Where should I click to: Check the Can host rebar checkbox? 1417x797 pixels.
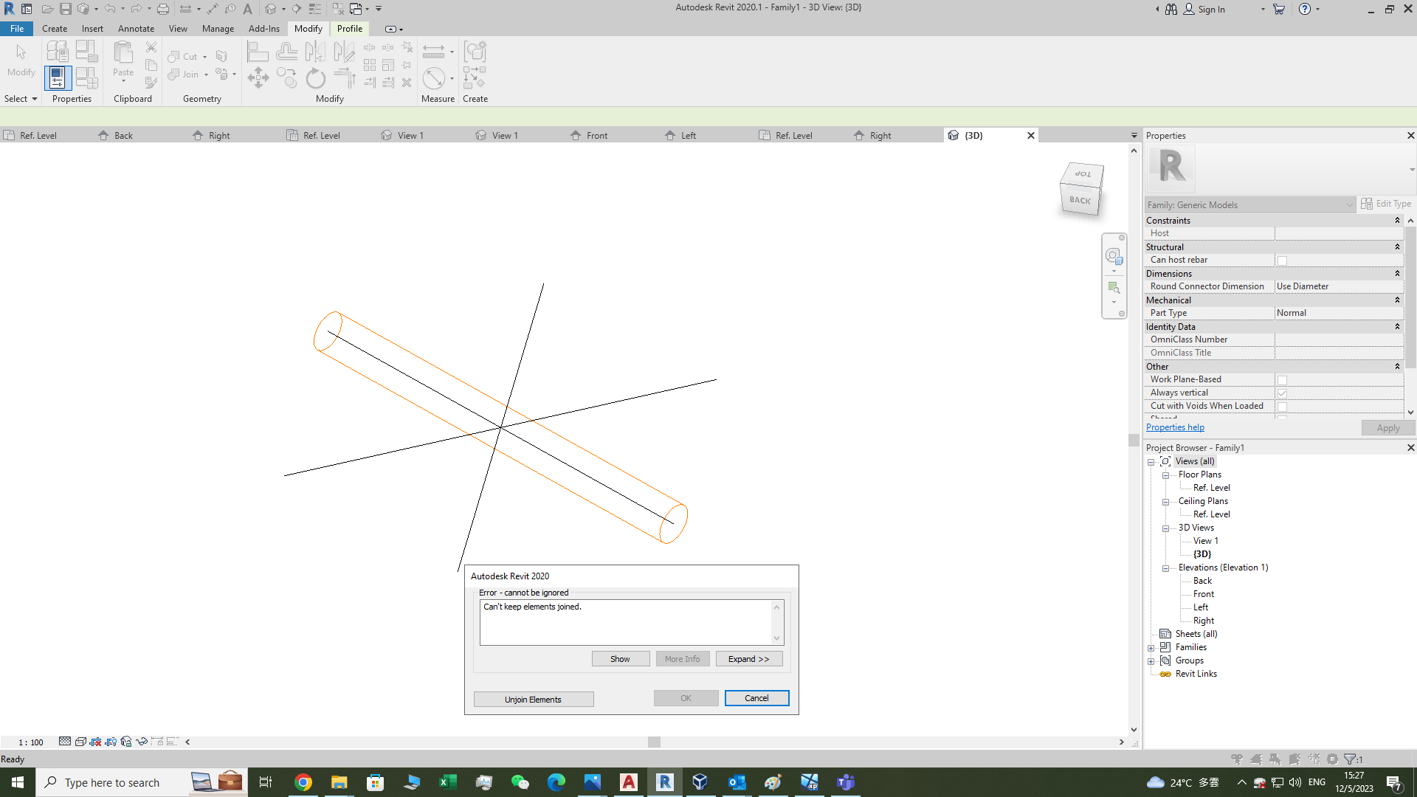click(x=1282, y=261)
